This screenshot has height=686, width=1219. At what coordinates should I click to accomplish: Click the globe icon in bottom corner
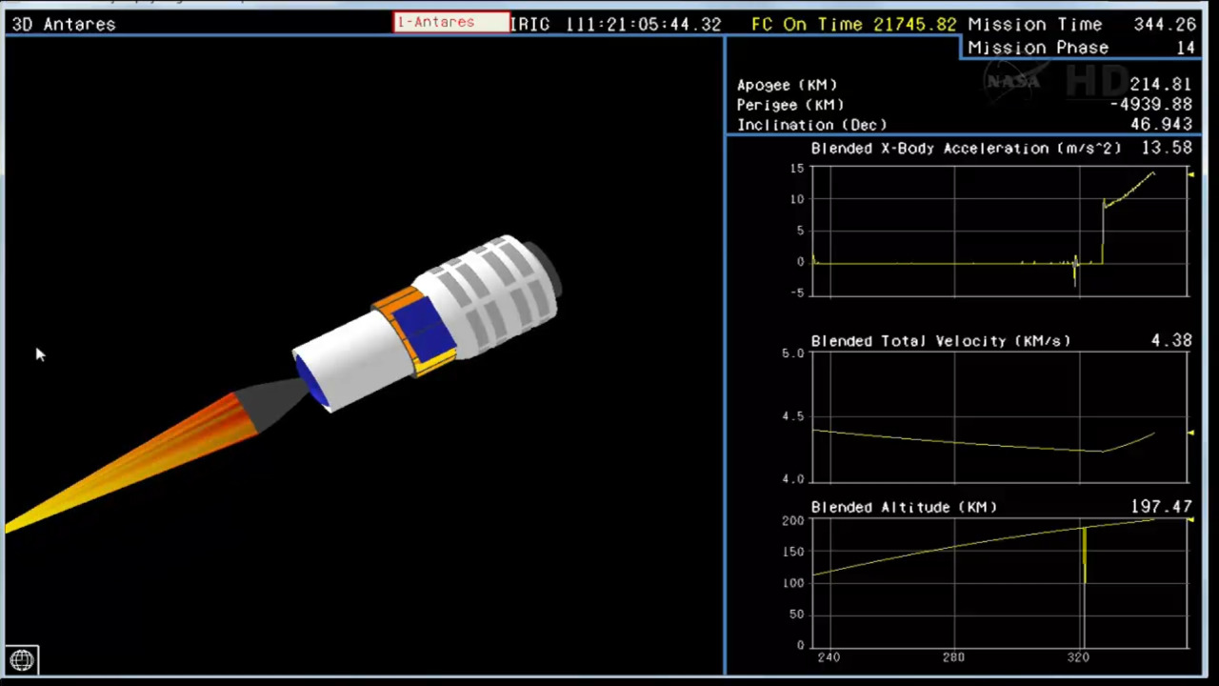click(22, 659)
